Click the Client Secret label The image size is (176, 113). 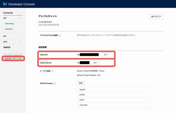click(46, 63)
